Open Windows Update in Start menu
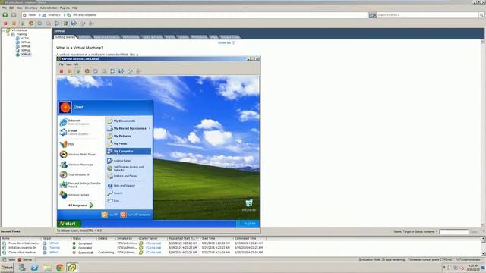Image resolution: width=486 pixels, height=273 pixels. tap(75, 195)
